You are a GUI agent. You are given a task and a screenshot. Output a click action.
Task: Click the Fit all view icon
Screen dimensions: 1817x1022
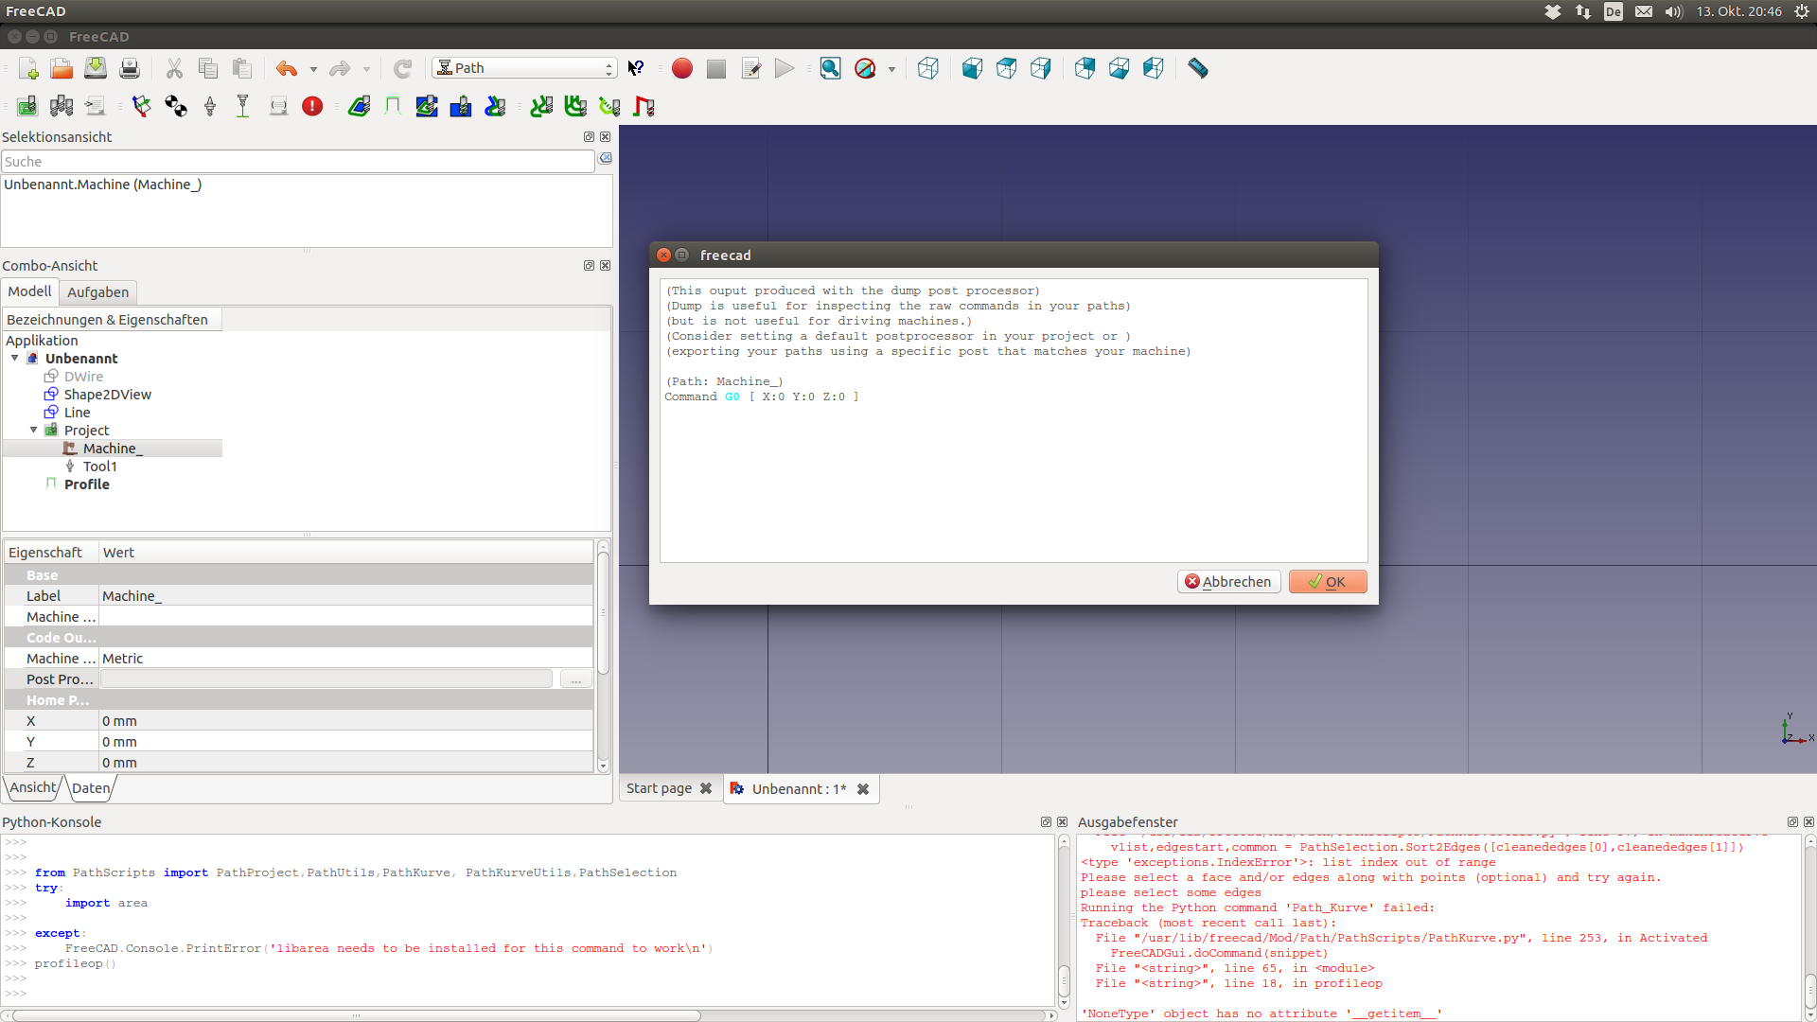[x=830, y=68]
